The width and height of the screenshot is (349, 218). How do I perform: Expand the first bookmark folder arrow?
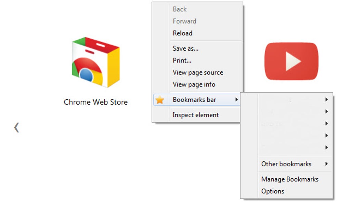[x=326, y=99]
